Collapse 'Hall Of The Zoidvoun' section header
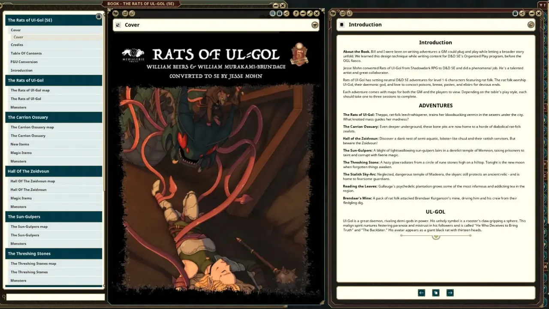Viewport: 549px width, 309px height. click(54, 171)
